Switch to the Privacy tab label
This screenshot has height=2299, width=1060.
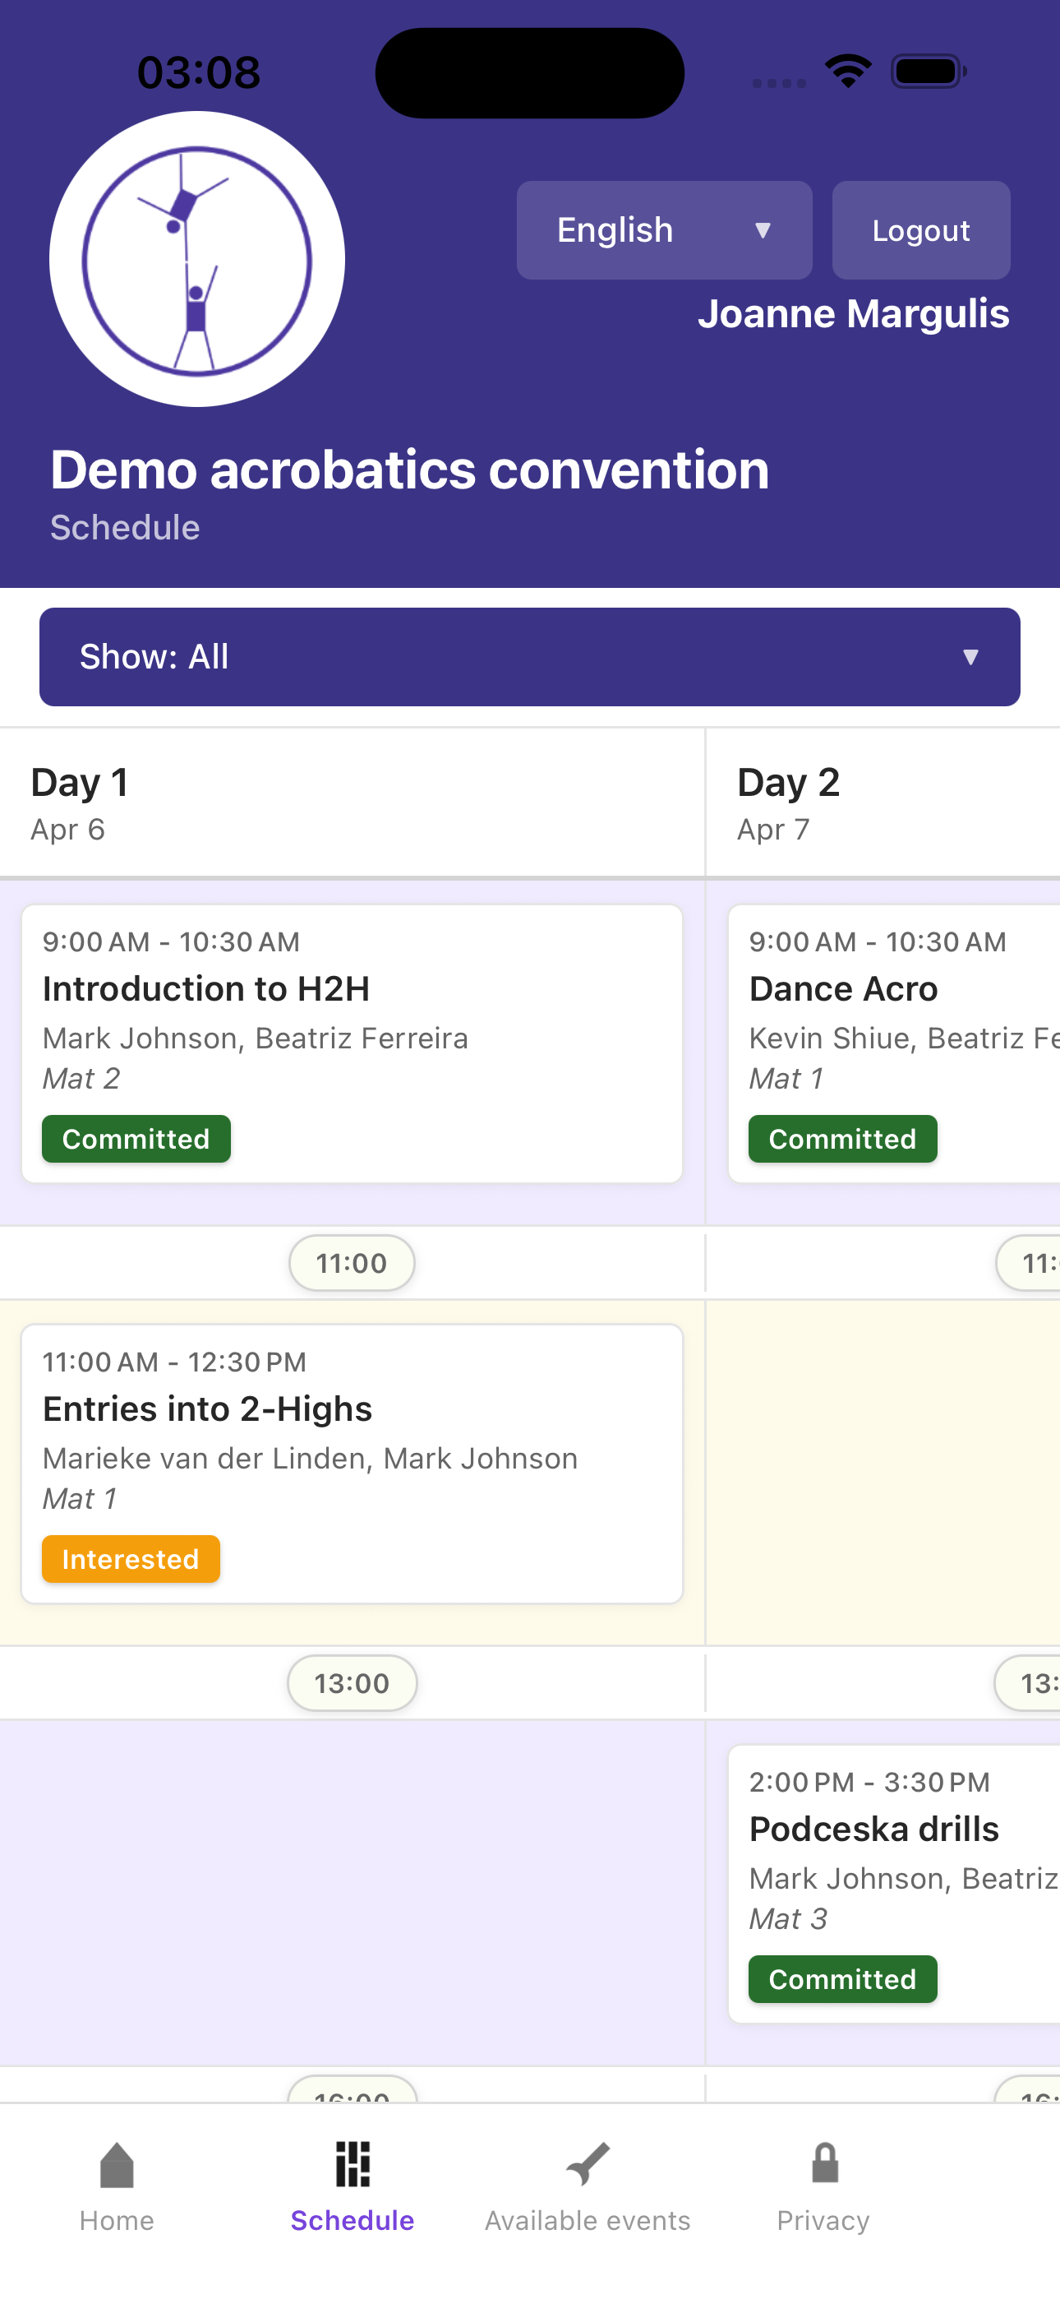pyautogui.click(x=823, y=2220)
